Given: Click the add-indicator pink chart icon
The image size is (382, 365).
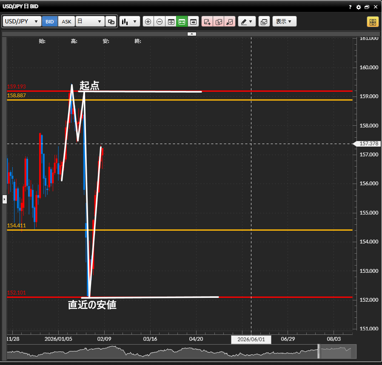Looking at the screenshot, I should [207, 22].
